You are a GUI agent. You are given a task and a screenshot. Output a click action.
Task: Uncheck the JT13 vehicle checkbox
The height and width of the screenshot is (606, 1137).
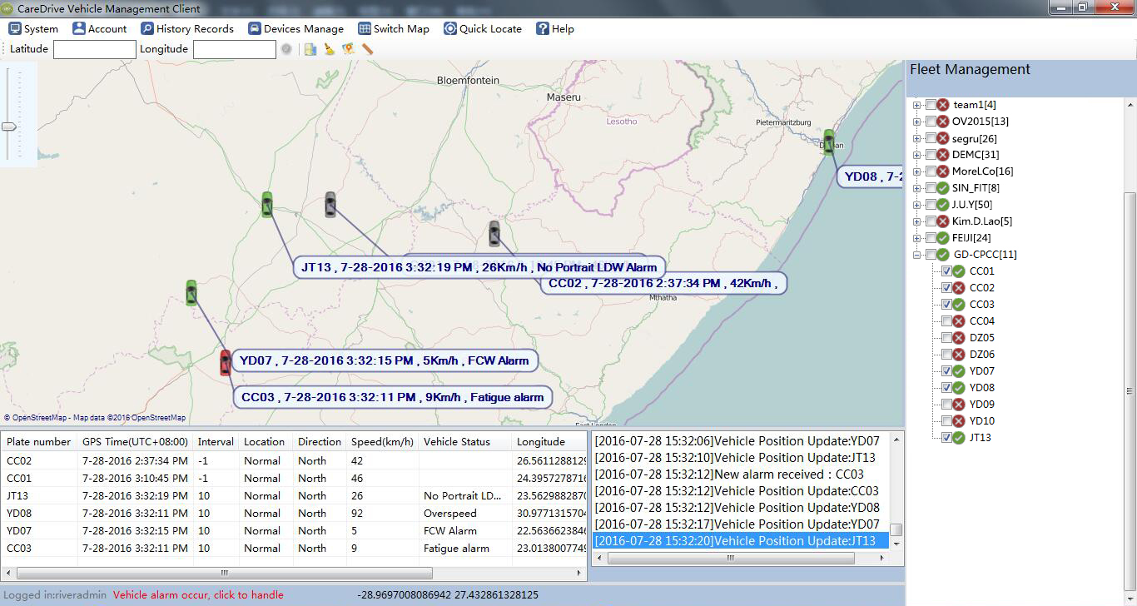[946, 438]
